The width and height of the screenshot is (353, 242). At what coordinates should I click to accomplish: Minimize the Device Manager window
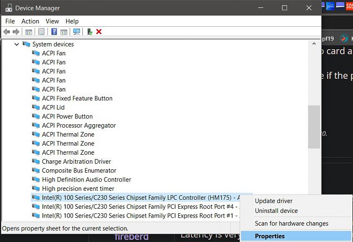261,8
